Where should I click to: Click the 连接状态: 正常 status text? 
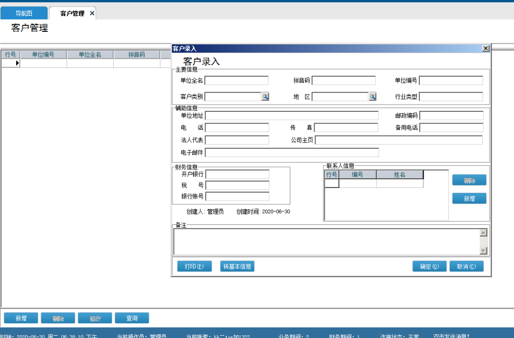pos(399,336)
